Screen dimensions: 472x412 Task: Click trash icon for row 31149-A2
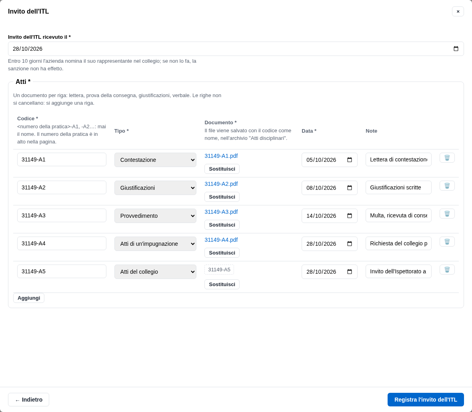pyautogui.click(x=447, y=186)
